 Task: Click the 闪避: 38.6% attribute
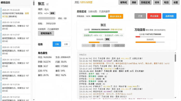point(61,62)
